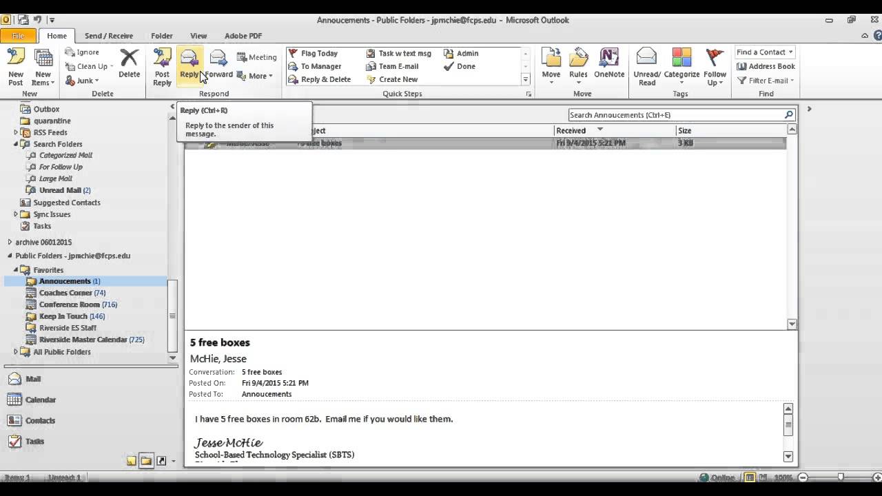
Task: Click Ignore conversation
Action: tap(83, 52)
